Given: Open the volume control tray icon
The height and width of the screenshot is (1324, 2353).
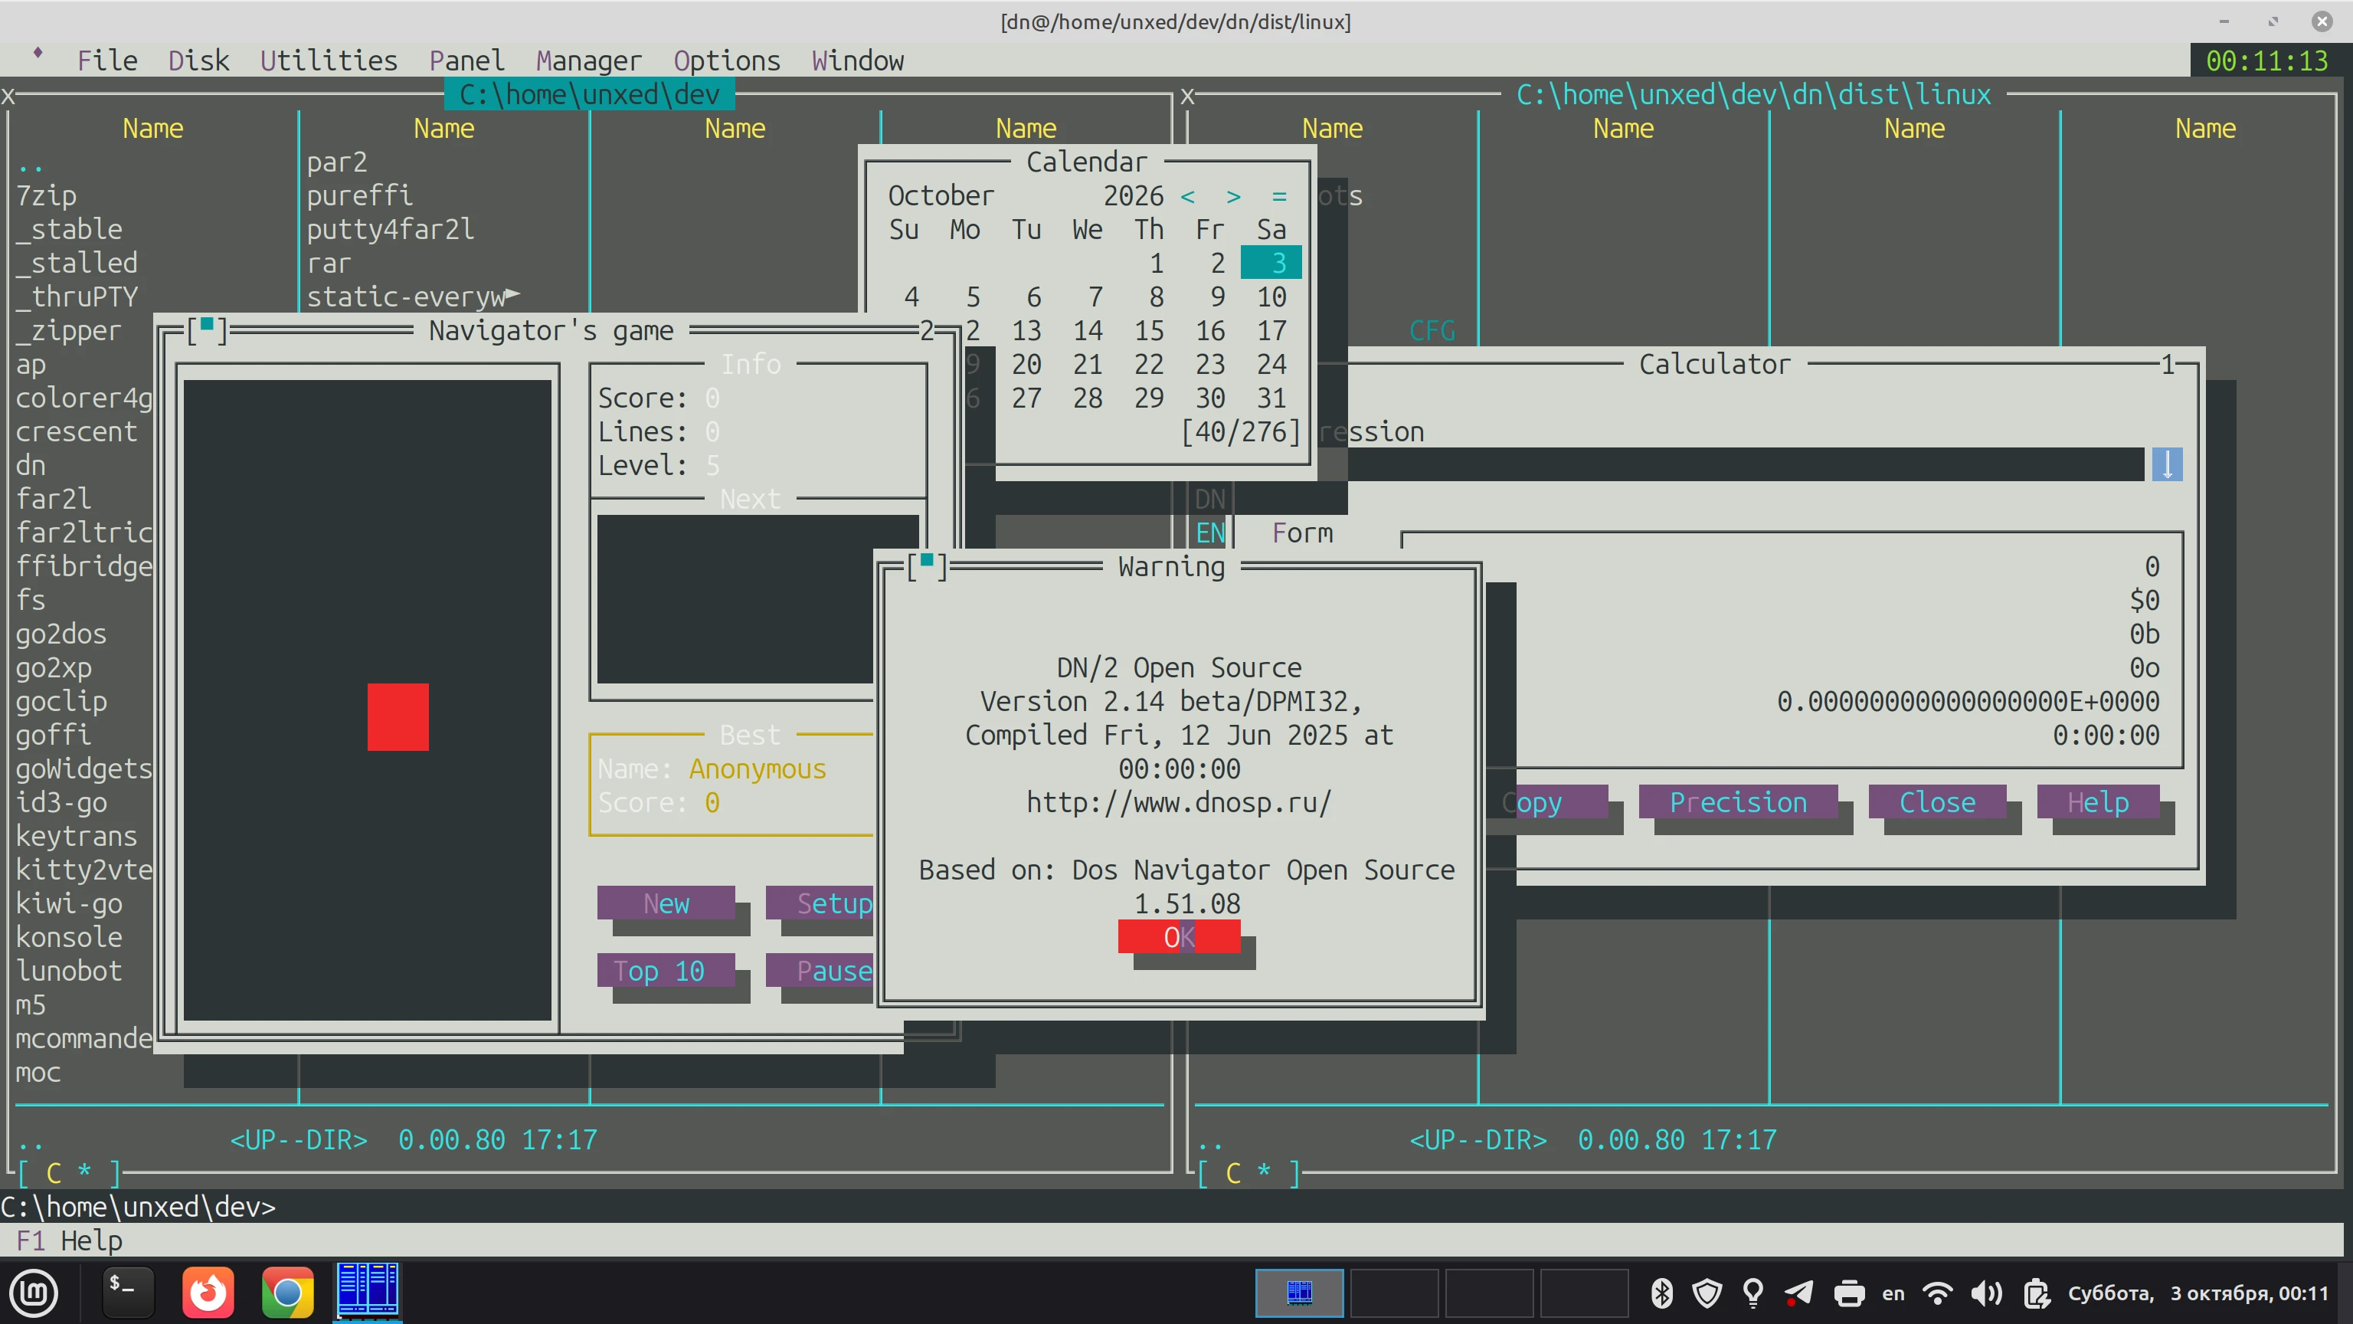Looking at the screenshot, I should pyautogui.click(x=1987, y=1293).
